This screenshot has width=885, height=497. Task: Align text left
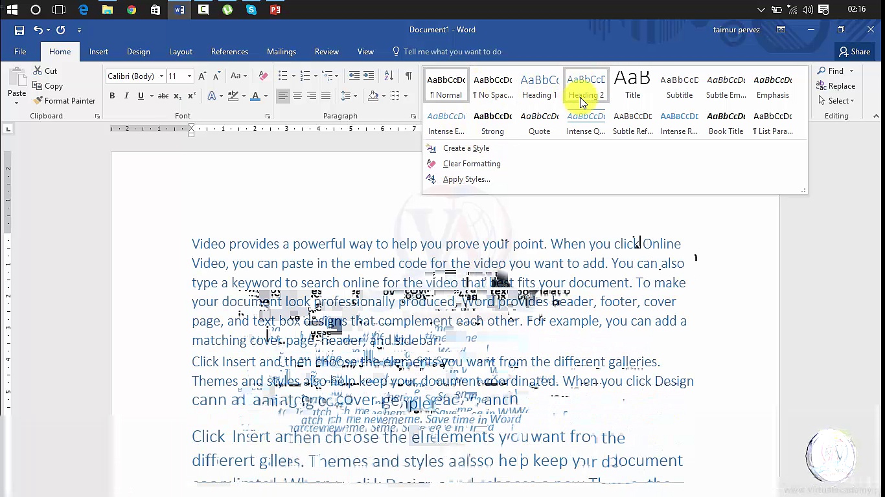(x=283, y=96)
